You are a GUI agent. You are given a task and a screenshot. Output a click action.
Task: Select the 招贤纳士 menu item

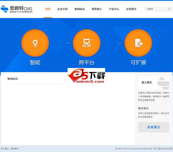pos(97,9)
